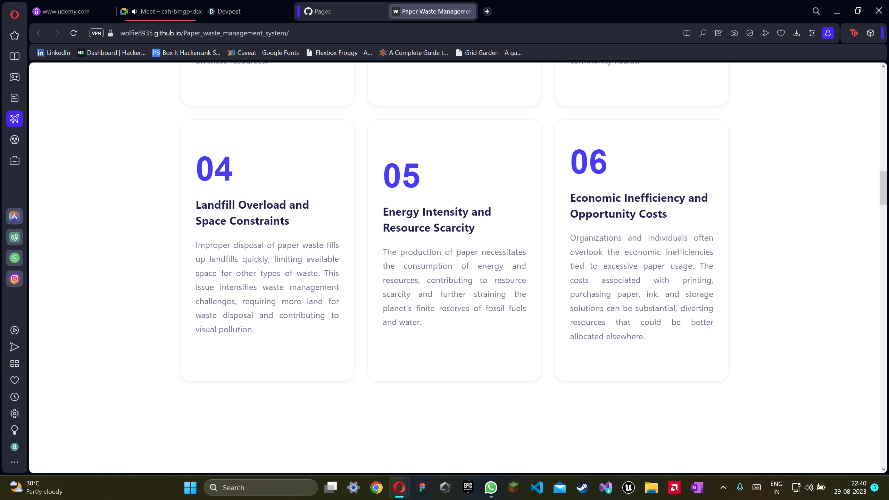The width and height of the screenshot is (889, 500).
Task: Add page to bookmarks with the heart icon
Action: click(x=781, y=33)
